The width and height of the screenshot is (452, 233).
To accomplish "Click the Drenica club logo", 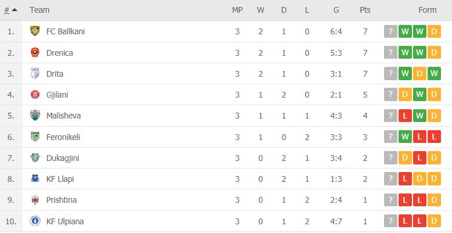I will [35, 52].
